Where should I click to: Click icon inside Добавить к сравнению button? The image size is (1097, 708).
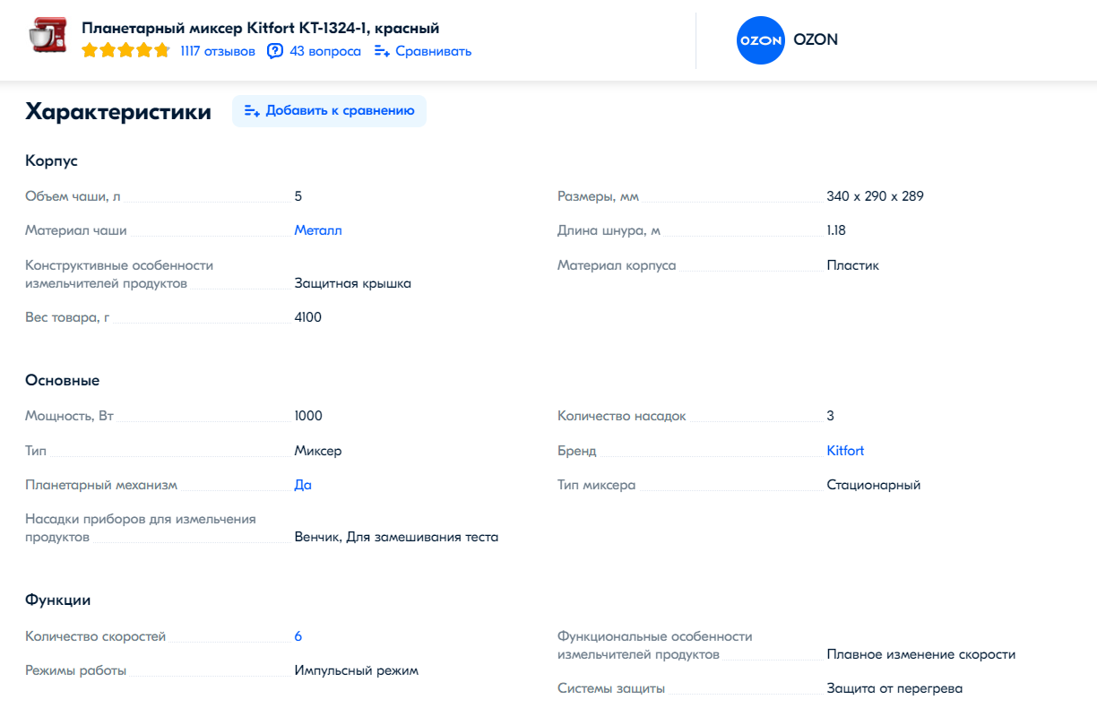coord(252,111)
